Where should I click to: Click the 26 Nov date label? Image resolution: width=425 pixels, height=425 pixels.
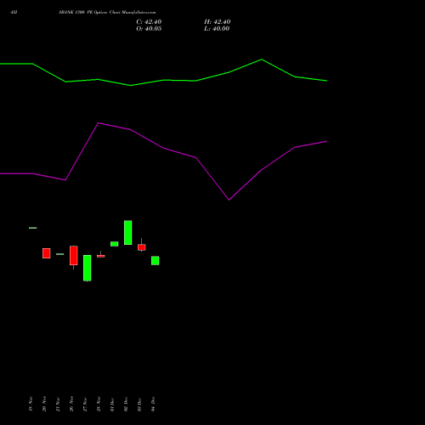pyautogui.click(x=71, y=404)
